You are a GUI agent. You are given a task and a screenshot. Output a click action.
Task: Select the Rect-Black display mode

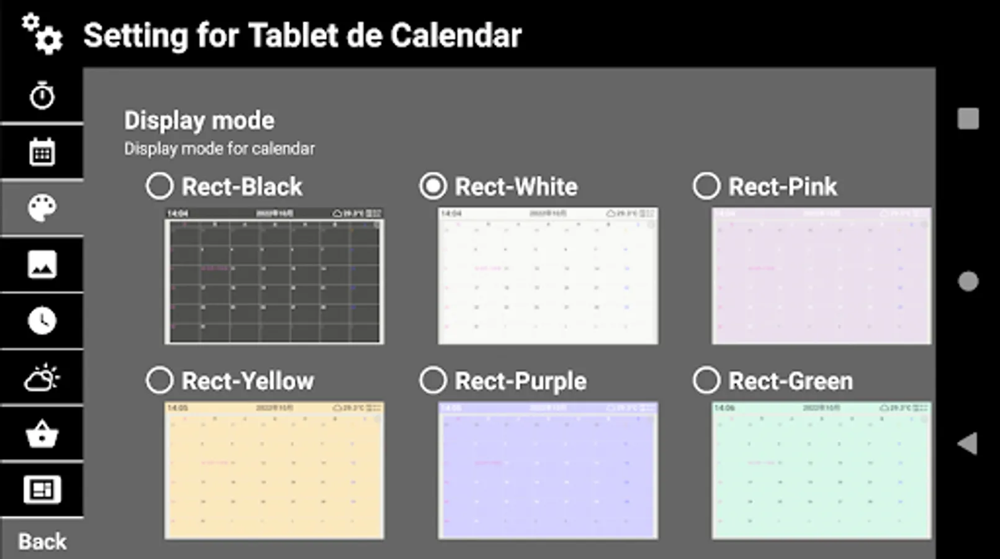(x=160, y=184)
